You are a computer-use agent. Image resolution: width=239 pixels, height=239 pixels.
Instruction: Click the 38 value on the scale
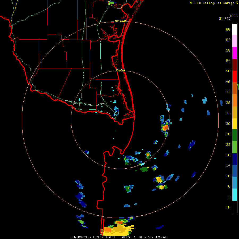click(228, 103)
